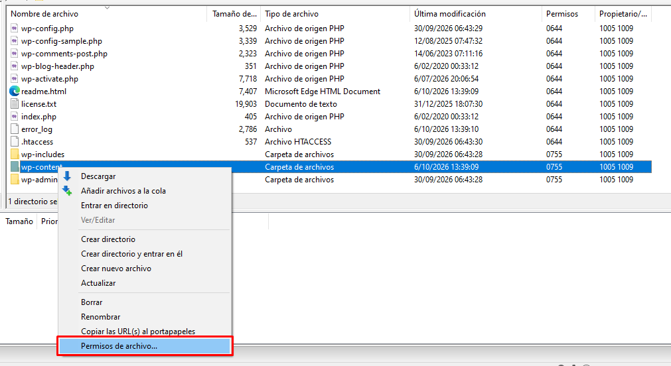Screen dimensions: 671x366
Task: Click the wp-includes folder icon
Action: (x=14, y=154)
